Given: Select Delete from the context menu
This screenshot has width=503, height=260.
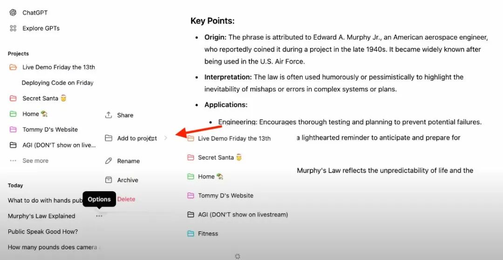Looking at the screenshot, I should [x=126, y=199].
